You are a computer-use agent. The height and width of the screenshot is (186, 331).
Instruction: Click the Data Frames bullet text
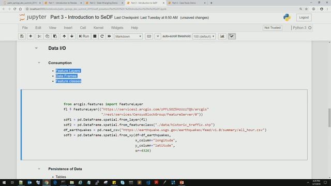pos(66,76)
